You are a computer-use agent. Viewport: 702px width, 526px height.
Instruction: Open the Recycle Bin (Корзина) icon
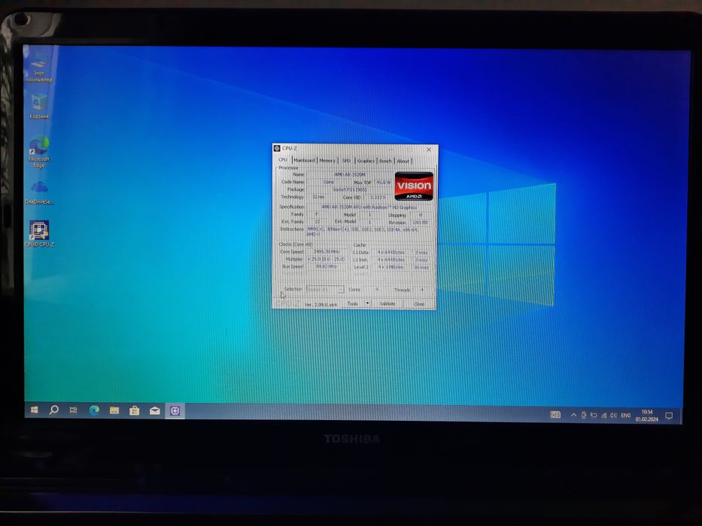(x=39, y=105)
